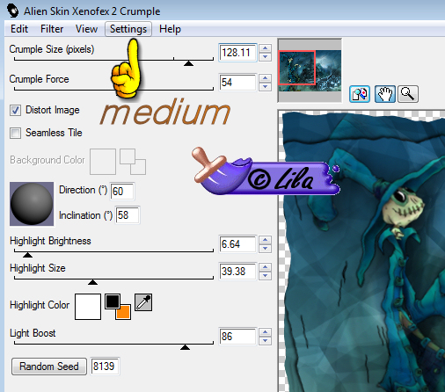Click the disabled Background Color swatch

103,162
